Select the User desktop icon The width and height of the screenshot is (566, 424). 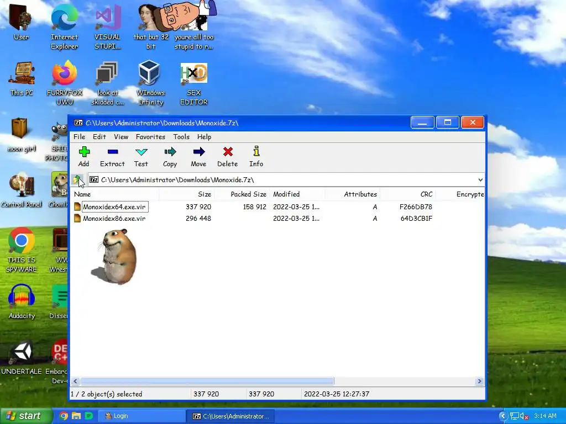(21, 22)
